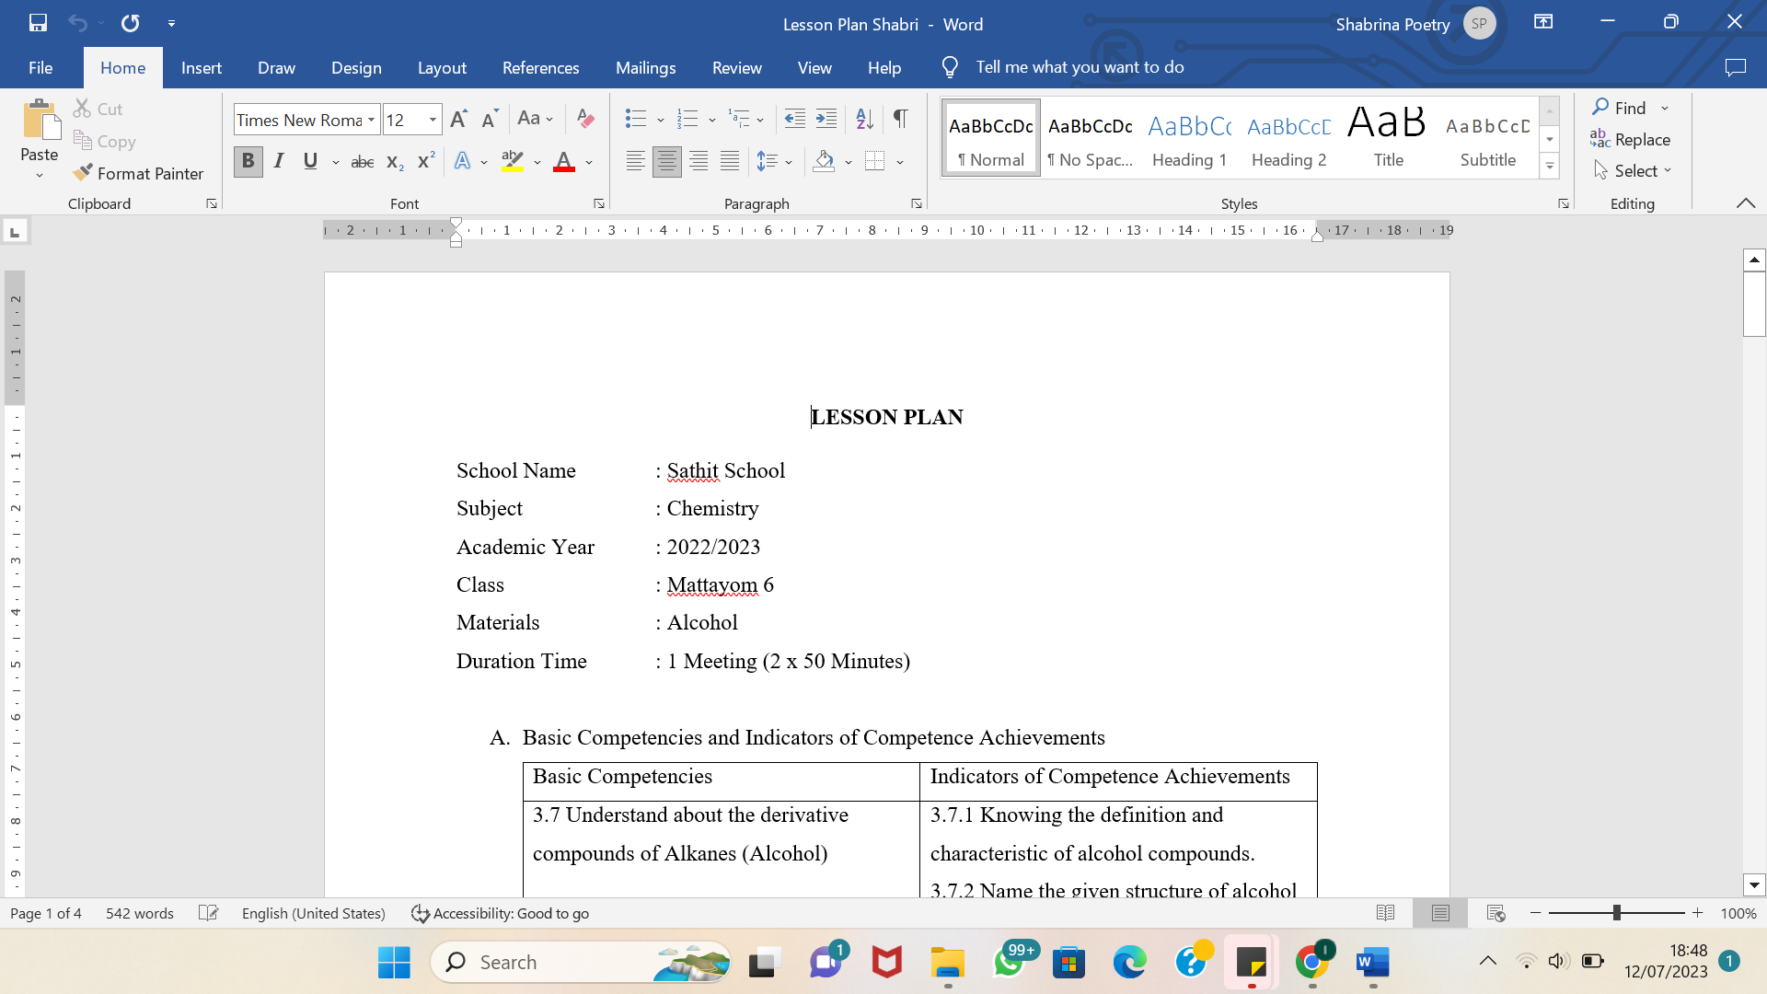Click the Sort icon in Paragraph group
Viewport: 1767px width, 994px height.
863,119
